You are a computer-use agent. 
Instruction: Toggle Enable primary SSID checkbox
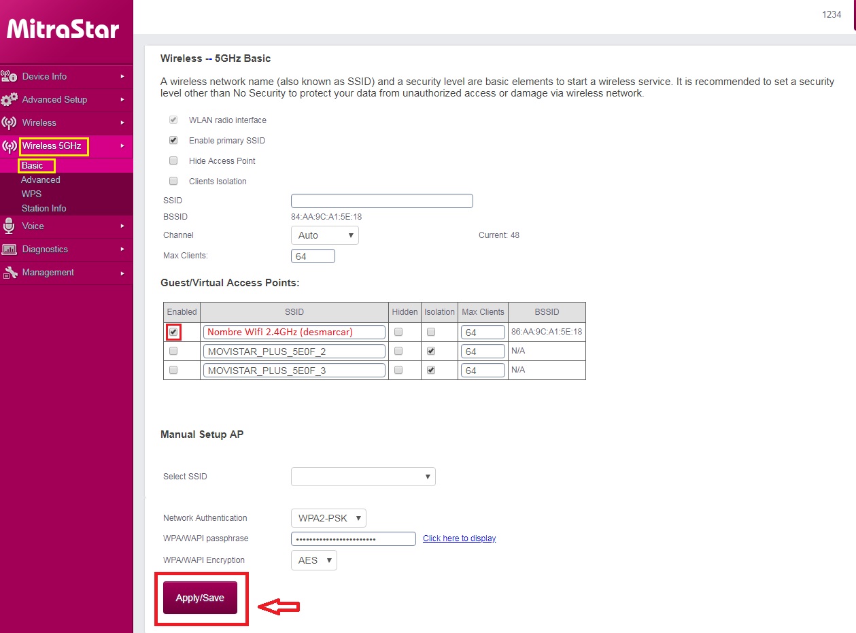pyautogui.click(x=173, y=141)
